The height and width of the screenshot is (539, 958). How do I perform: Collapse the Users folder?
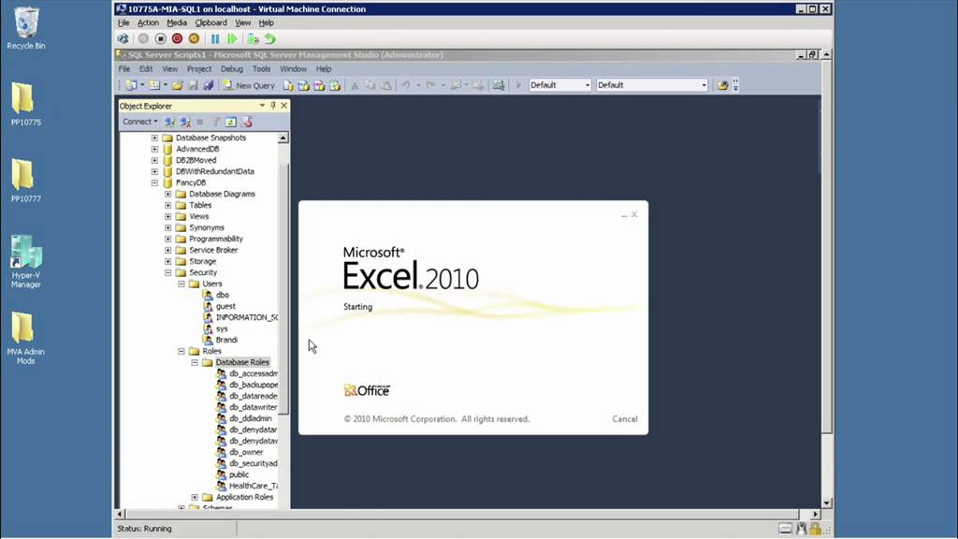(181, 284)
